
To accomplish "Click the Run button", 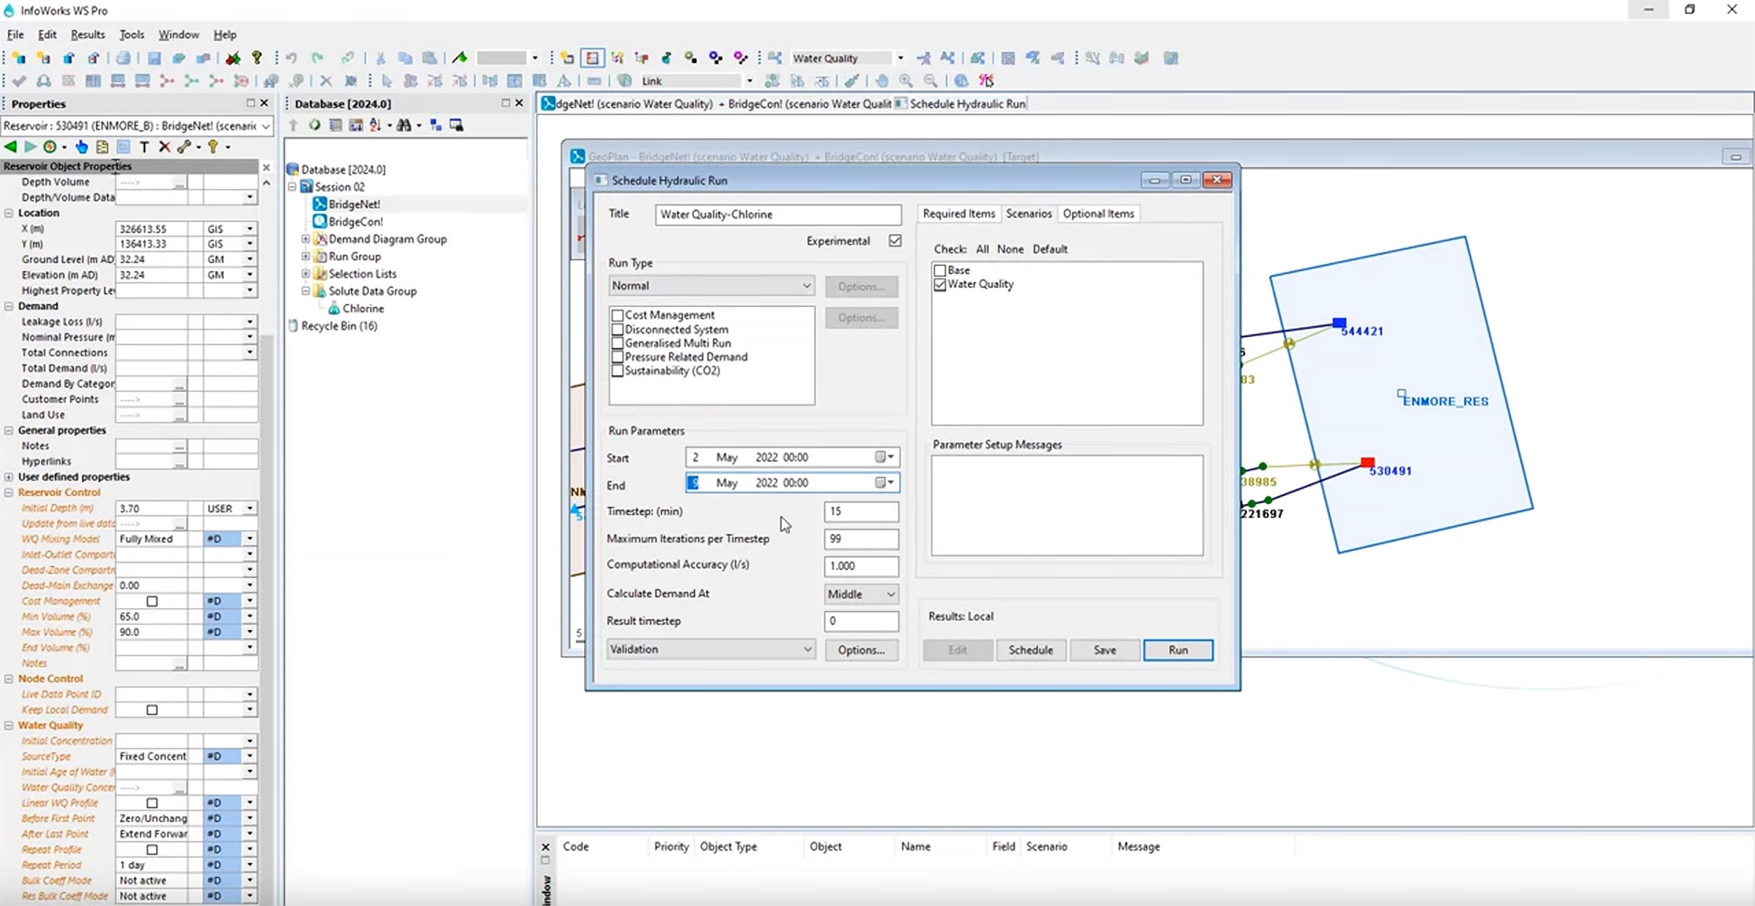I will [1177, 650].
